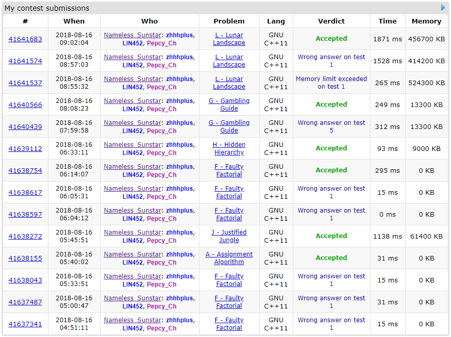Open submission 41639112
451x337 pixels.
coord(25,149)
